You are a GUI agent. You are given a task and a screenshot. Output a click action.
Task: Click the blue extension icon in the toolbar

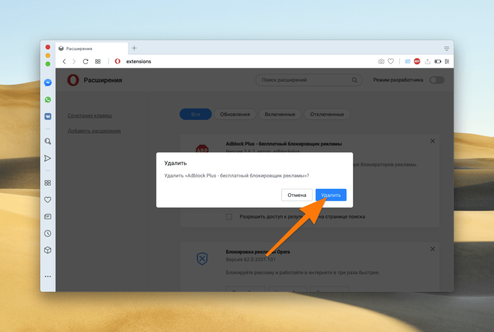(x=407, y=61)
